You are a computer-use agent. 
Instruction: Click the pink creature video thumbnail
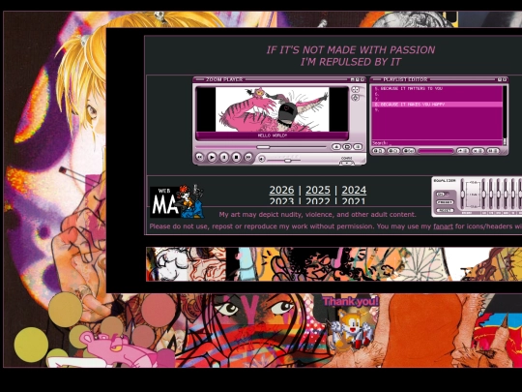point(273,109)
